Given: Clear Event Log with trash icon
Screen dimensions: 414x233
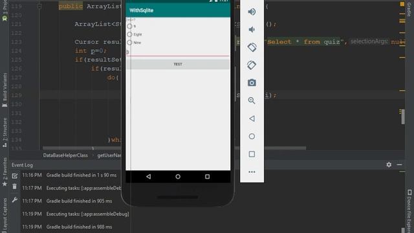Looking at the screenshot, I should coord(14,186).
